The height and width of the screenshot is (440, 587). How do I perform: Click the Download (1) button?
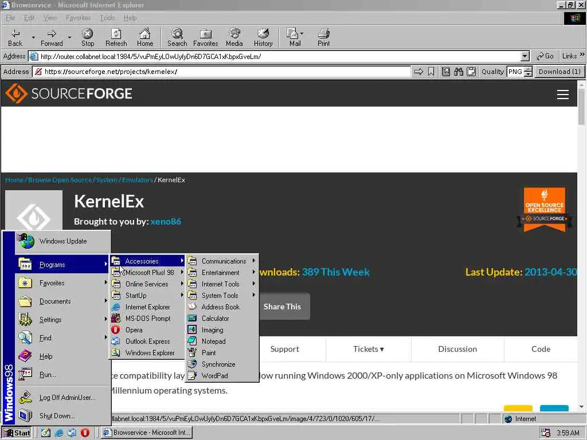[559, 72]
